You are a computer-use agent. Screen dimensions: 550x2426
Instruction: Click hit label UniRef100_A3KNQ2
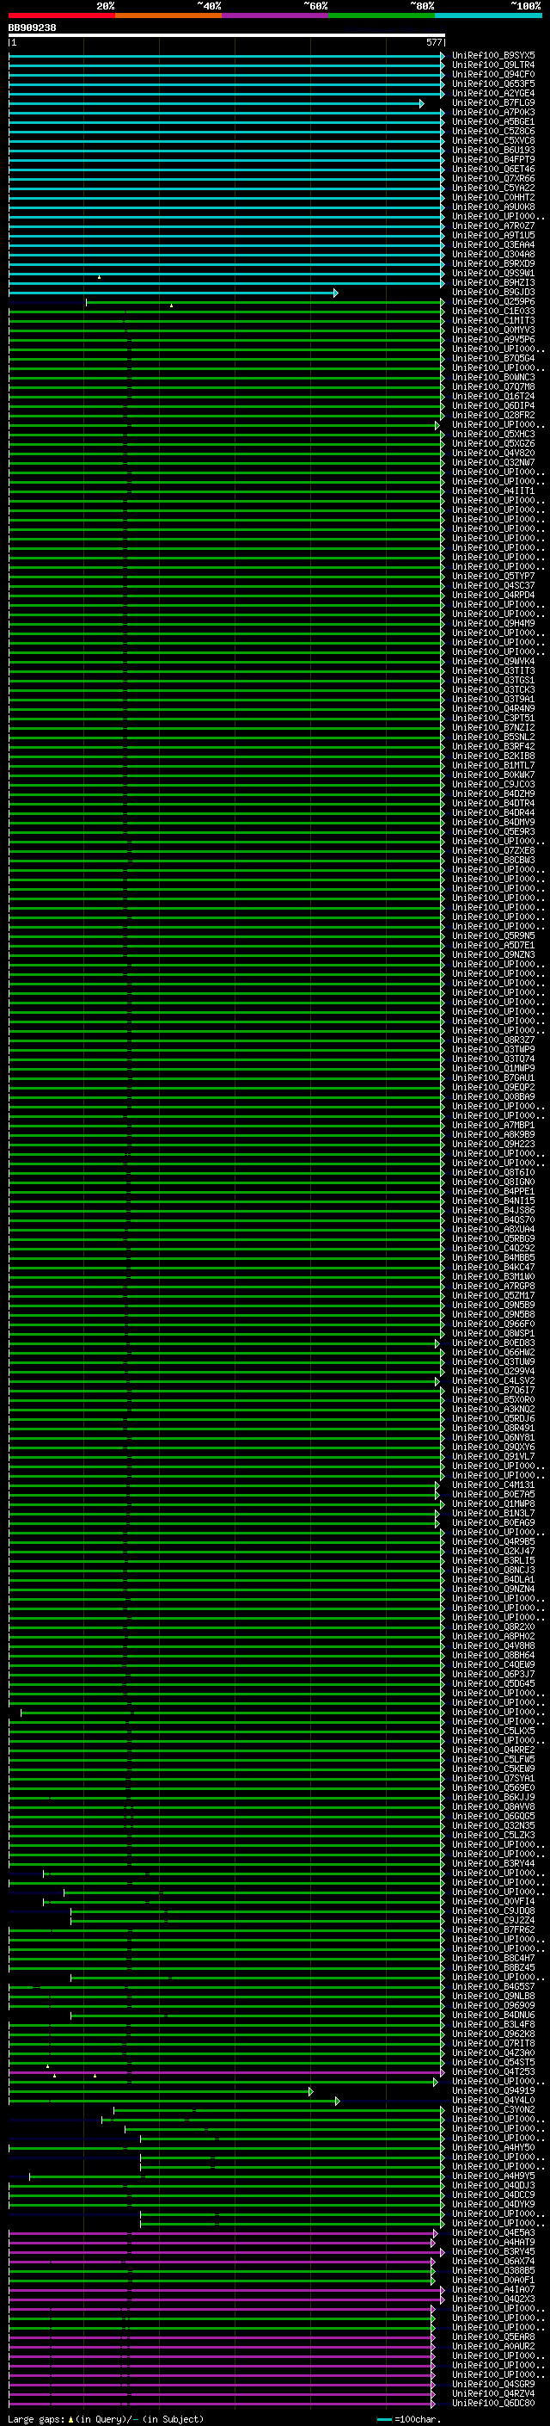[493, 1409]
